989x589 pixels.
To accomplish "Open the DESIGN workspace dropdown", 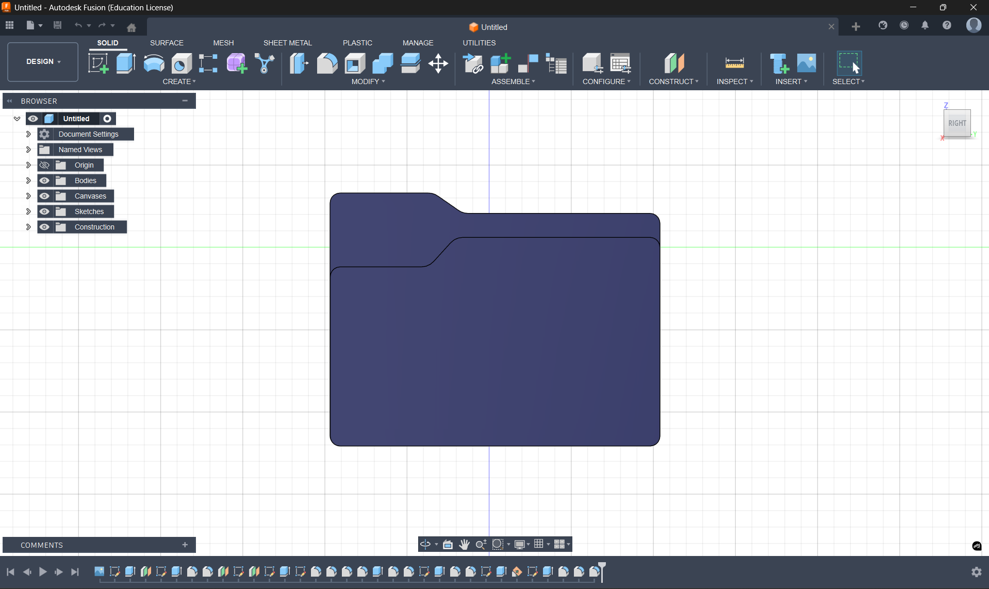I will [43, 62].
